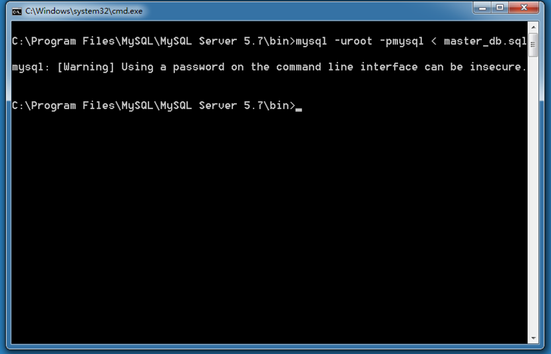Close the cmd.exe window
Image resolution: width=551 pixels, height=354 pixels.
(524, 8)
